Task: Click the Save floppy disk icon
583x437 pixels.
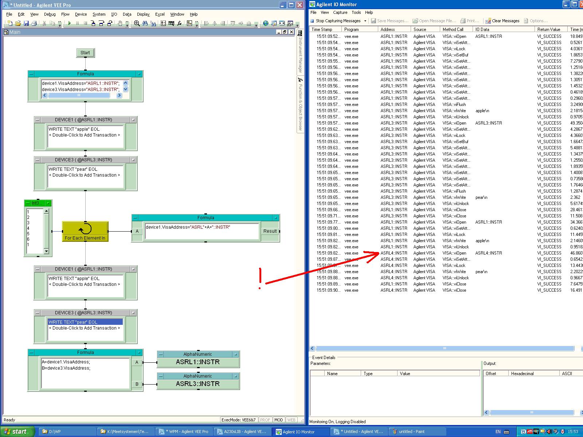Action: tap(26, 23)
